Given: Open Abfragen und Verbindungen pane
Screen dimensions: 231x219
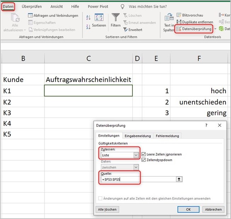Looking at the screenshot, I should click(53, 16).
